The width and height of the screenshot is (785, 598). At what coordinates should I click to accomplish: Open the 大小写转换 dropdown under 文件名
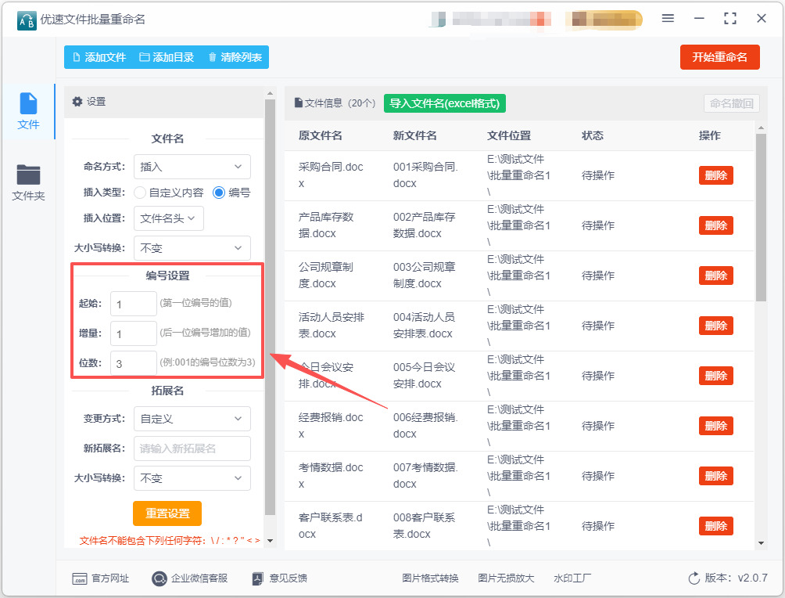[x=192, y=248]
